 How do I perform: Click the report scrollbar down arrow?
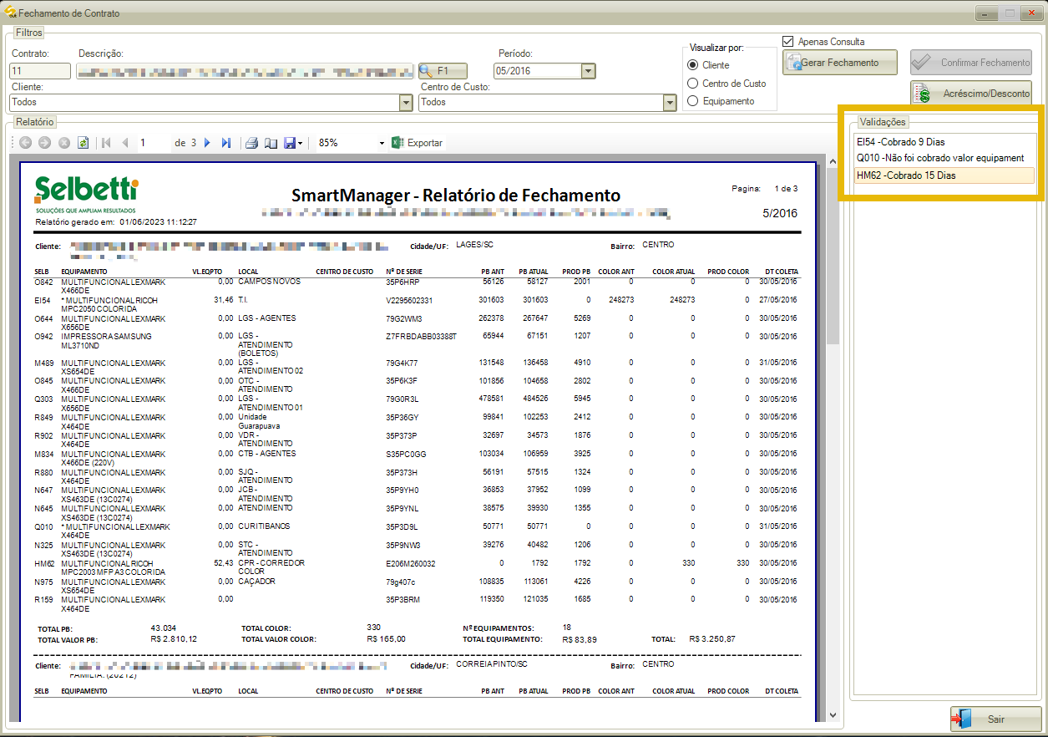(x=833, y=715)
